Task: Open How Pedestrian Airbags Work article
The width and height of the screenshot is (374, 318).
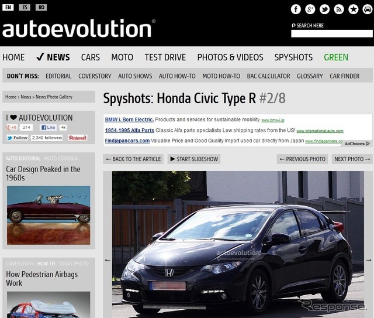Action: pos(42,279)
